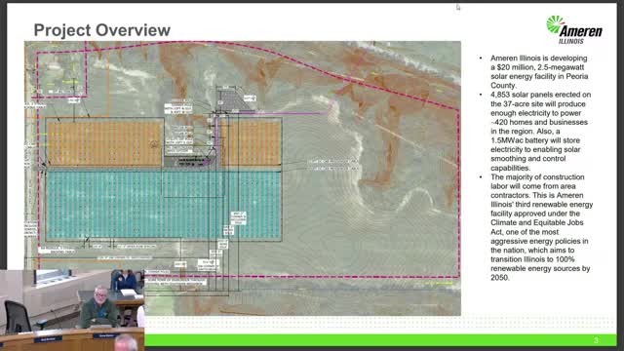The image size is (624, 351).
Task: Open the speaker webcam overlay video
Action: pos(72,310)
